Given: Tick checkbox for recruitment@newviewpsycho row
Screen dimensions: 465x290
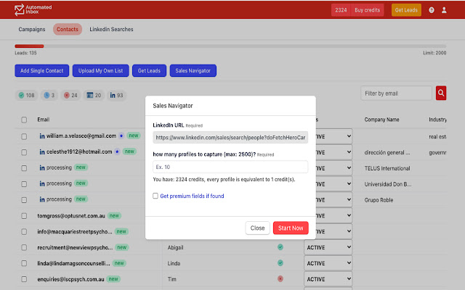Looking at the screenshot, I should [24, 248].
